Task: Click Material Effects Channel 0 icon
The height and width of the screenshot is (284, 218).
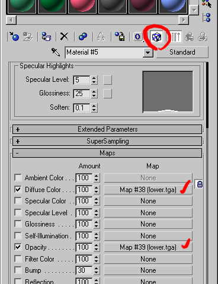Action: (138, 37)
